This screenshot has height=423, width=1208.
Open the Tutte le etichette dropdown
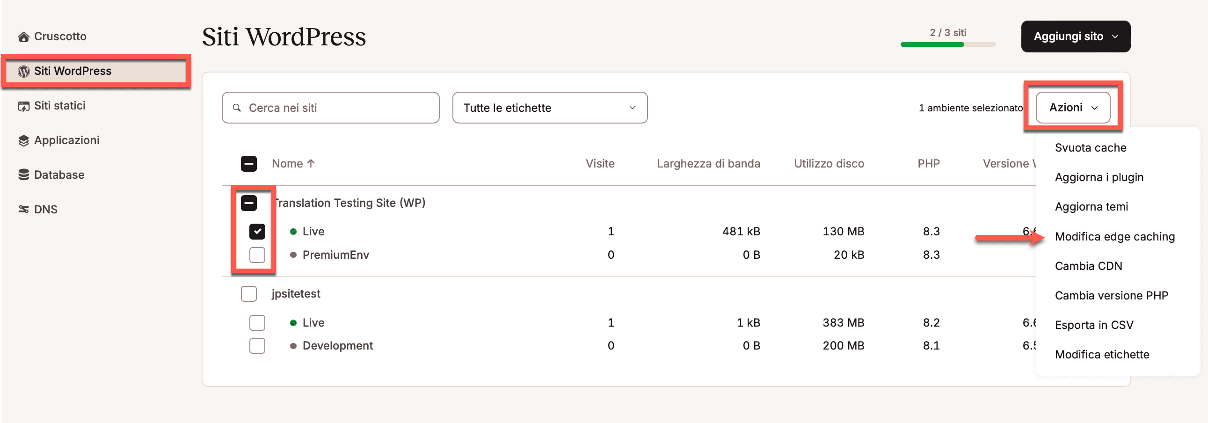(549, 108)
